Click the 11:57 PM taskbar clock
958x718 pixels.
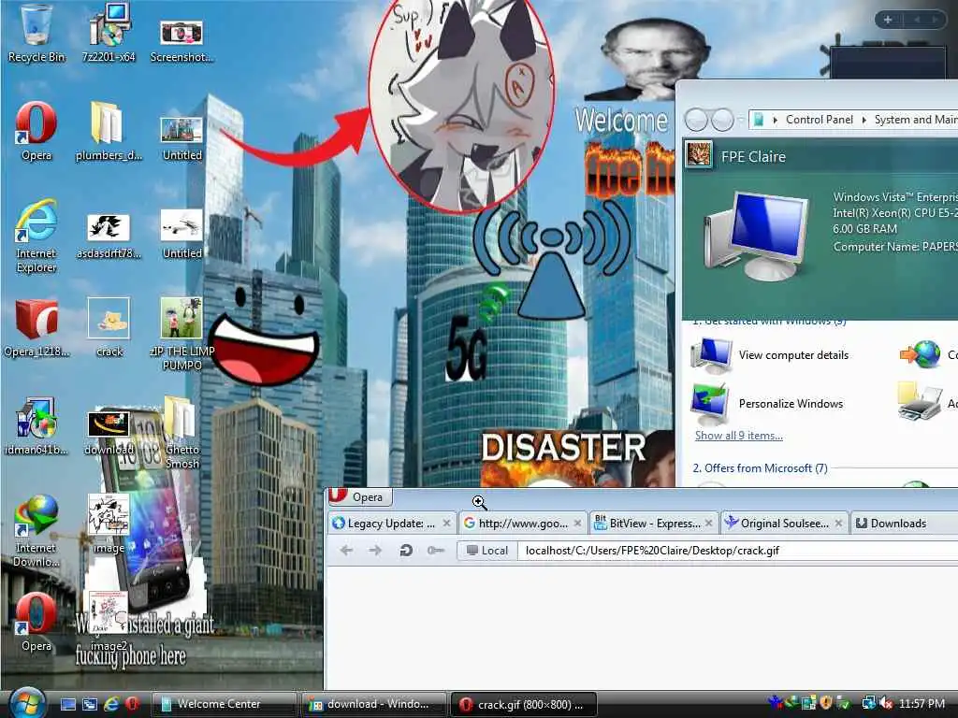coord(922,704)
